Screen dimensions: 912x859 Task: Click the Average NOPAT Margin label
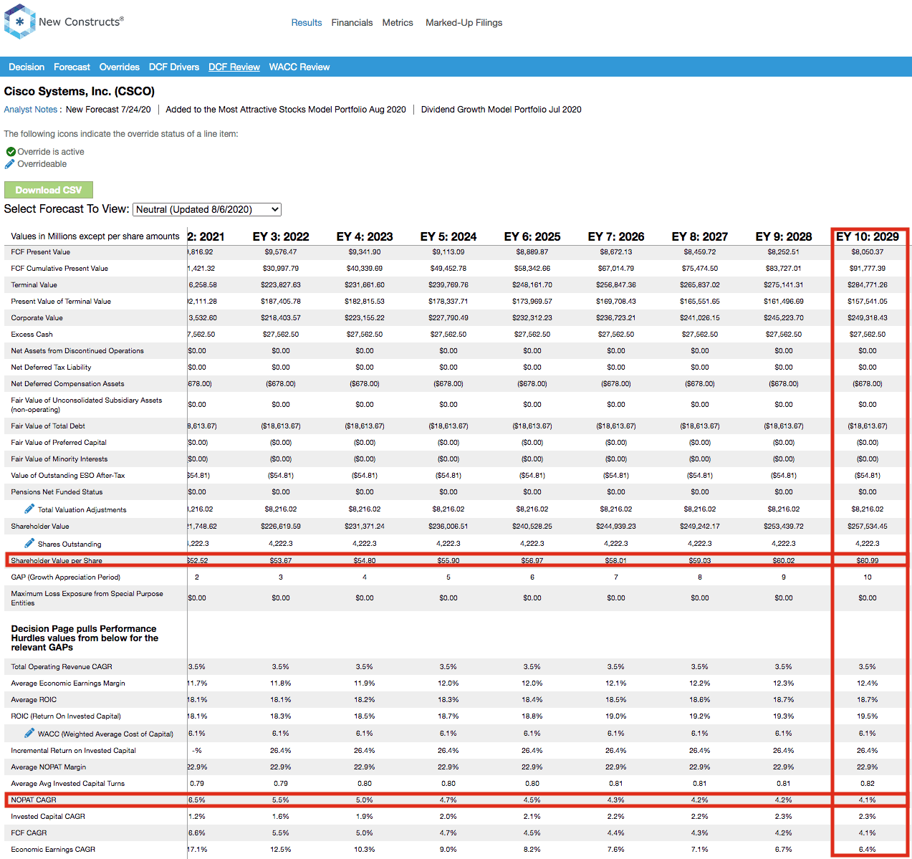point(49,767)
